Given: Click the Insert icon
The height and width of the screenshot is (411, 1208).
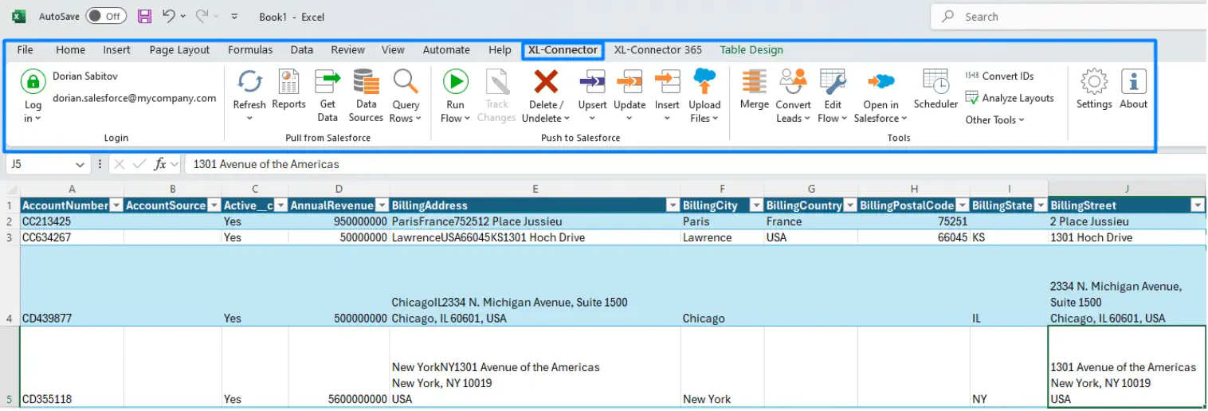Looking at the screenshot, I should click(x=667, y=82).
